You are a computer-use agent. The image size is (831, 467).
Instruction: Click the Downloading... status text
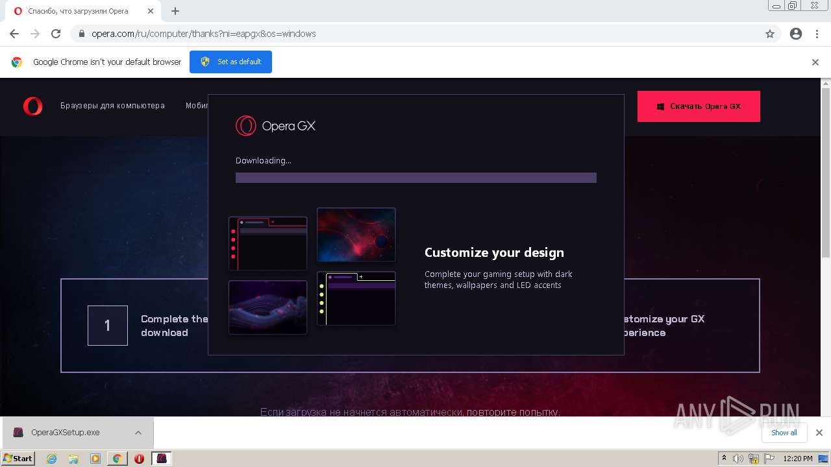pyautogui.click(x=264, y=160)
